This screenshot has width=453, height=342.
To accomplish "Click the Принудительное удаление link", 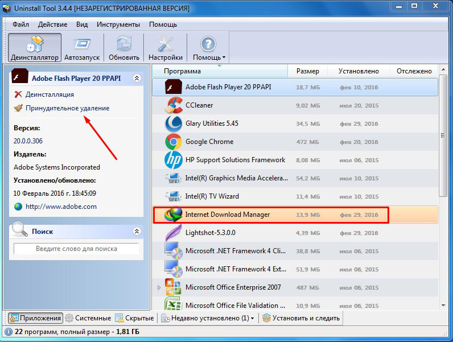I will 67,108.
